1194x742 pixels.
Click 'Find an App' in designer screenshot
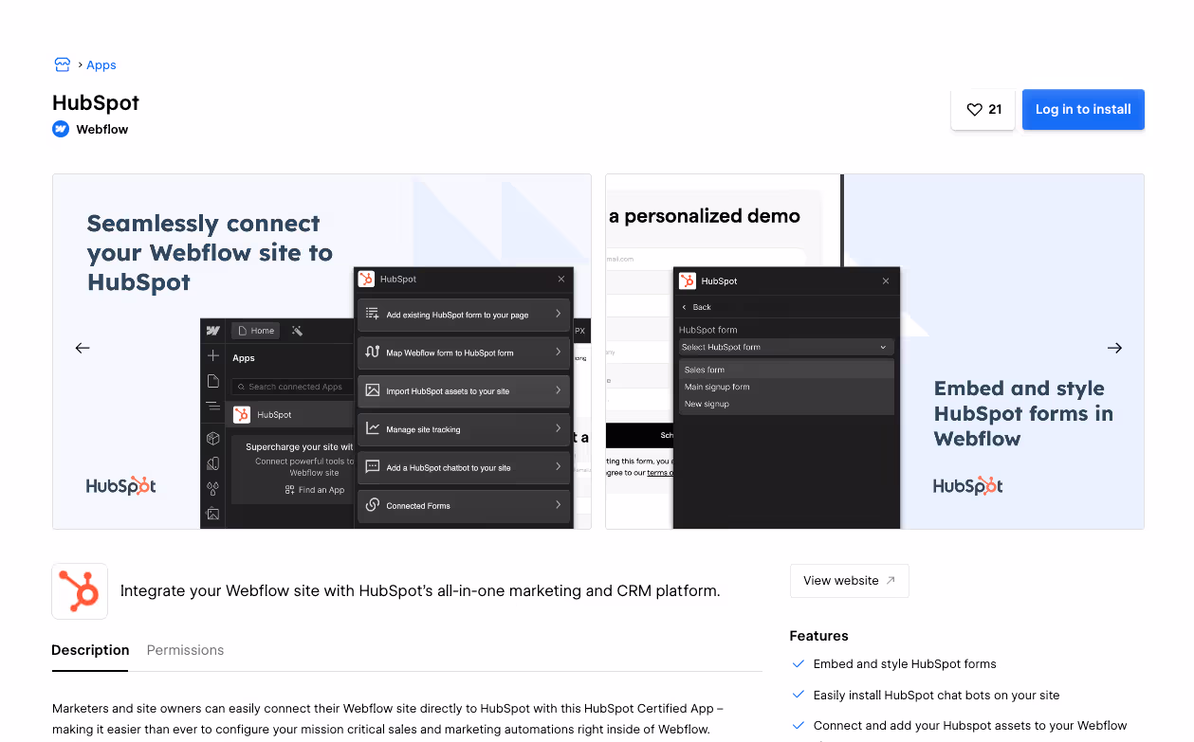(315, 490)
